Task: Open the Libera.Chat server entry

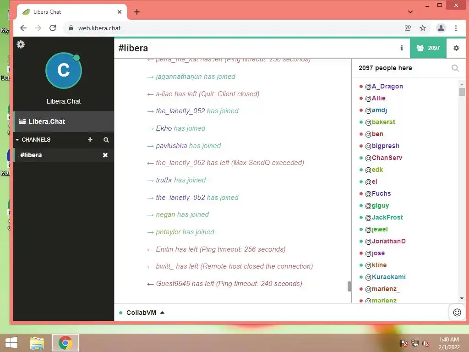Action: click(x=64, y=121)
